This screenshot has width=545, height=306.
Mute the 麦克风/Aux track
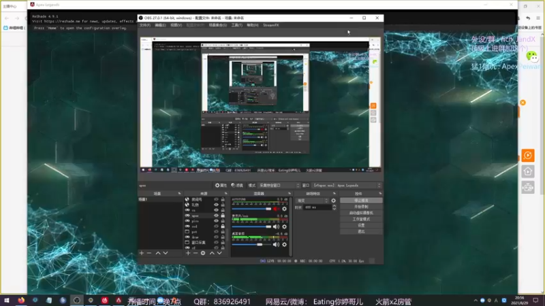[276, 226]
